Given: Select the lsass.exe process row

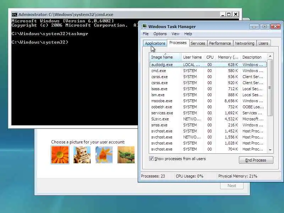Looking at the screenshot, I should point(208,89).
